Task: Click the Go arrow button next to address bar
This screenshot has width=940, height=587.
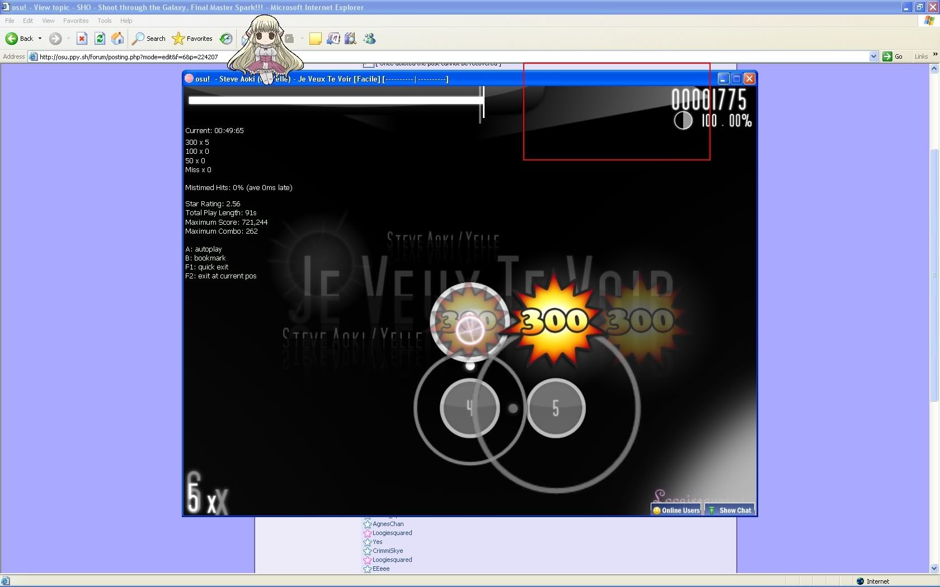Action: (x=892, y=56)
